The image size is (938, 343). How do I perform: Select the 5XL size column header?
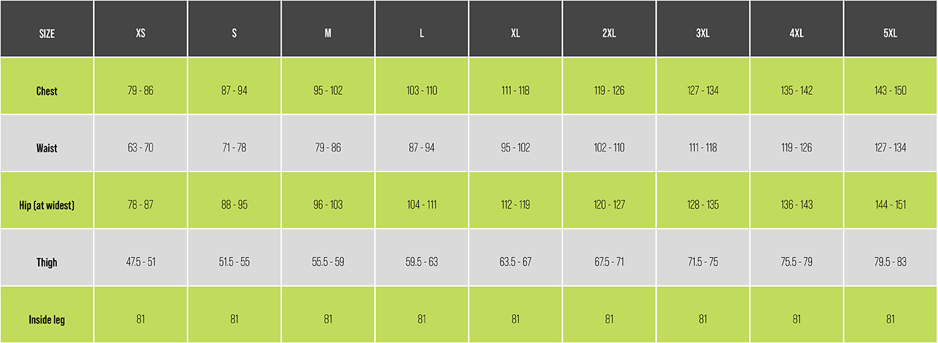890,33
